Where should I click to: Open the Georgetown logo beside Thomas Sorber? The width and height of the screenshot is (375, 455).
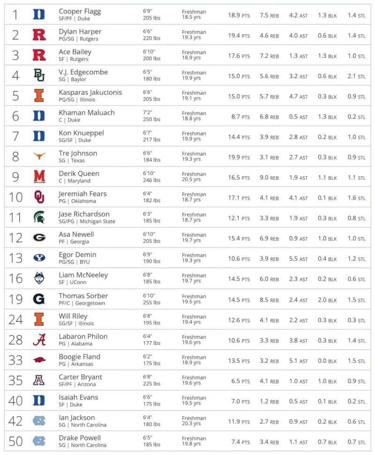39,299
